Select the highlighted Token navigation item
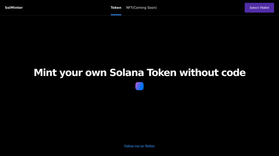The width and height of the screenshot is (279, 156). click(x=116, y=8)
